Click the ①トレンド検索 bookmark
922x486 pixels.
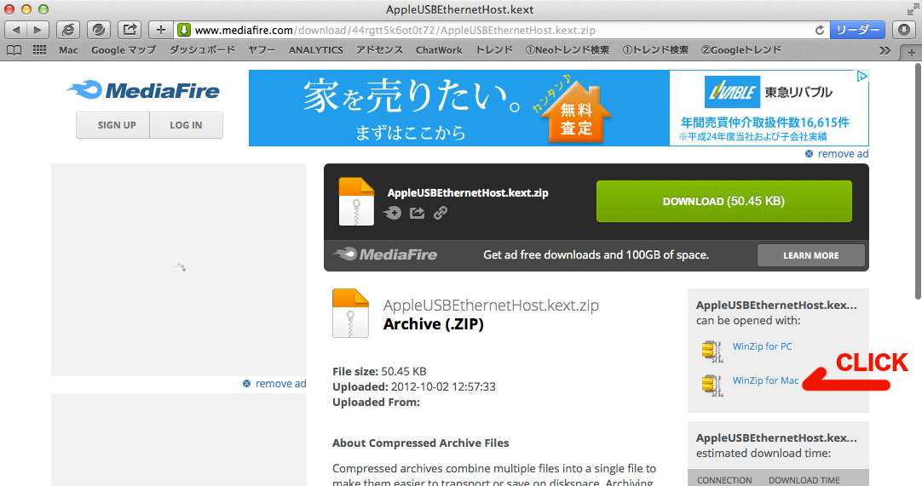tap(655, 50)
